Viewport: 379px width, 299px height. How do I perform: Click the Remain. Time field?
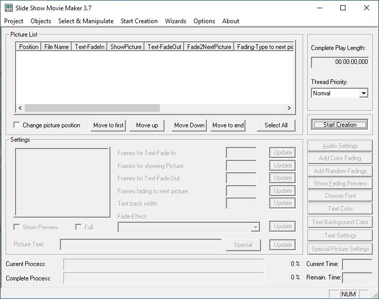click(357, 278)
